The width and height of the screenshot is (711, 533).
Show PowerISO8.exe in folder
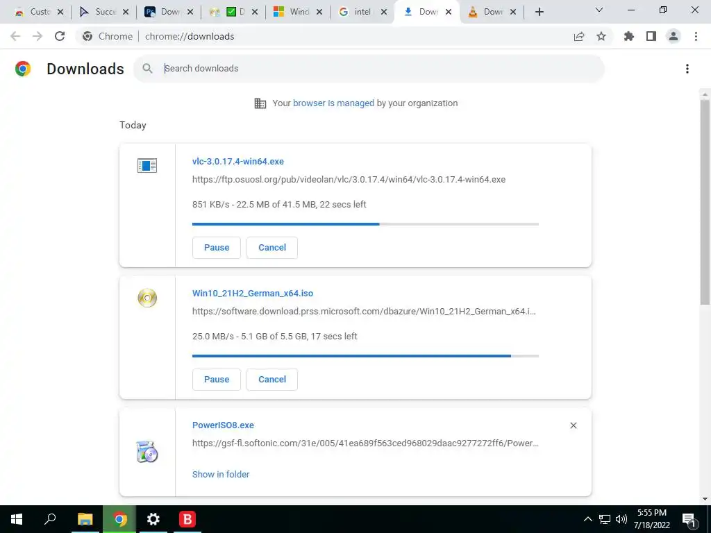pos(221,474)
